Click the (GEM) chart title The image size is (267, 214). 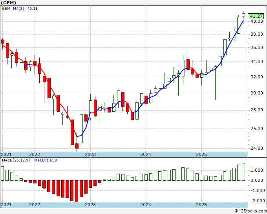pos(8,3)
